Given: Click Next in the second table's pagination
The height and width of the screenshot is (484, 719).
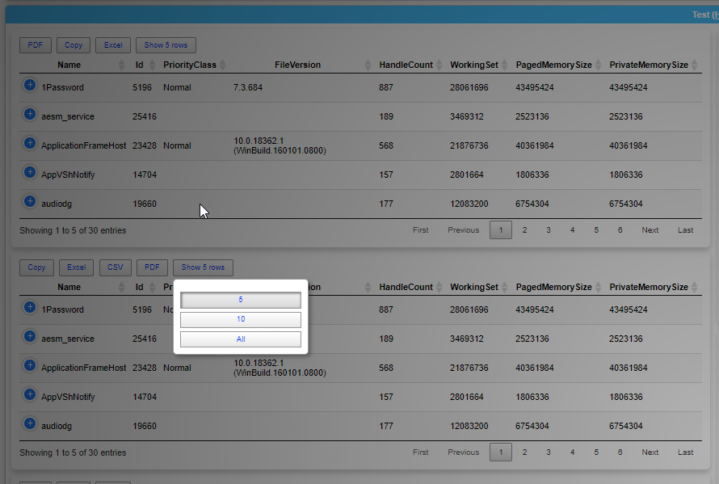Looking at the screenshot, I should tap(650, 452).
